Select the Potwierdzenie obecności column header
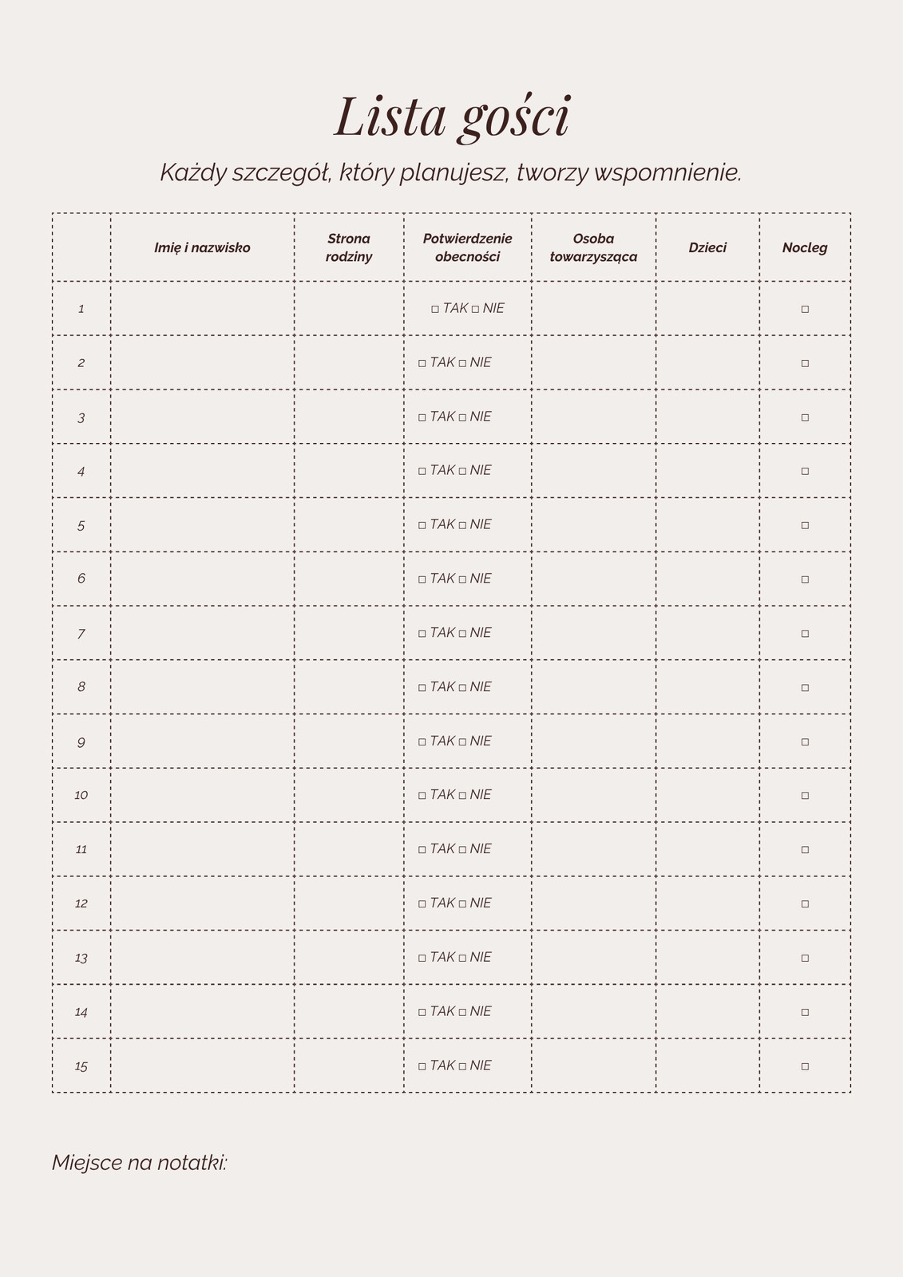This screenshot has width=903, height=1277. point(468,247)
